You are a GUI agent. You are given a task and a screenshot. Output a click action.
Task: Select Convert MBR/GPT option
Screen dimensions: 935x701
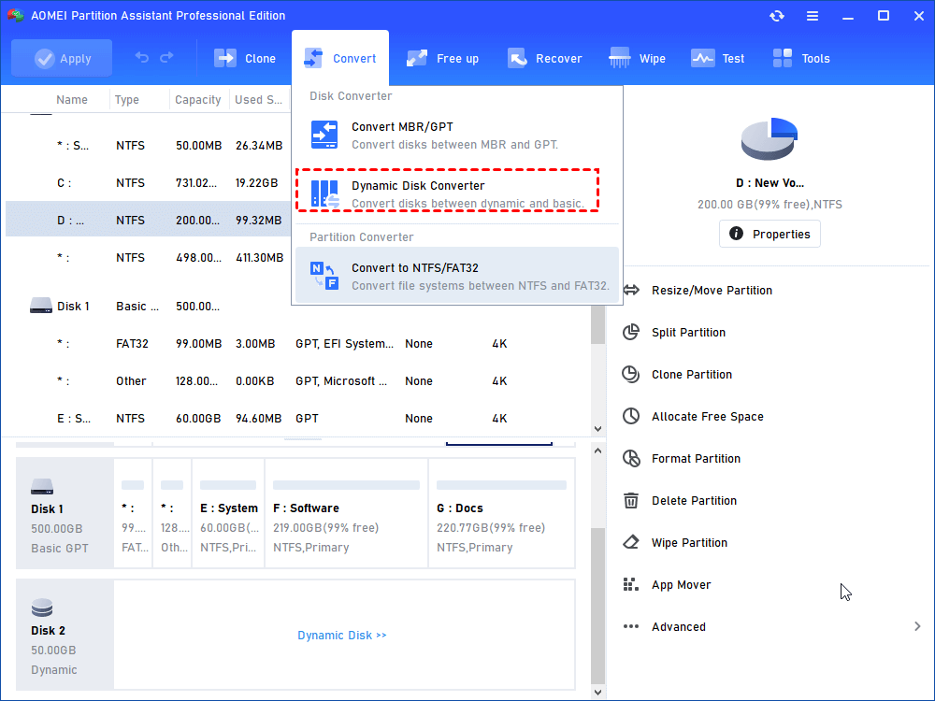point(457,136)
